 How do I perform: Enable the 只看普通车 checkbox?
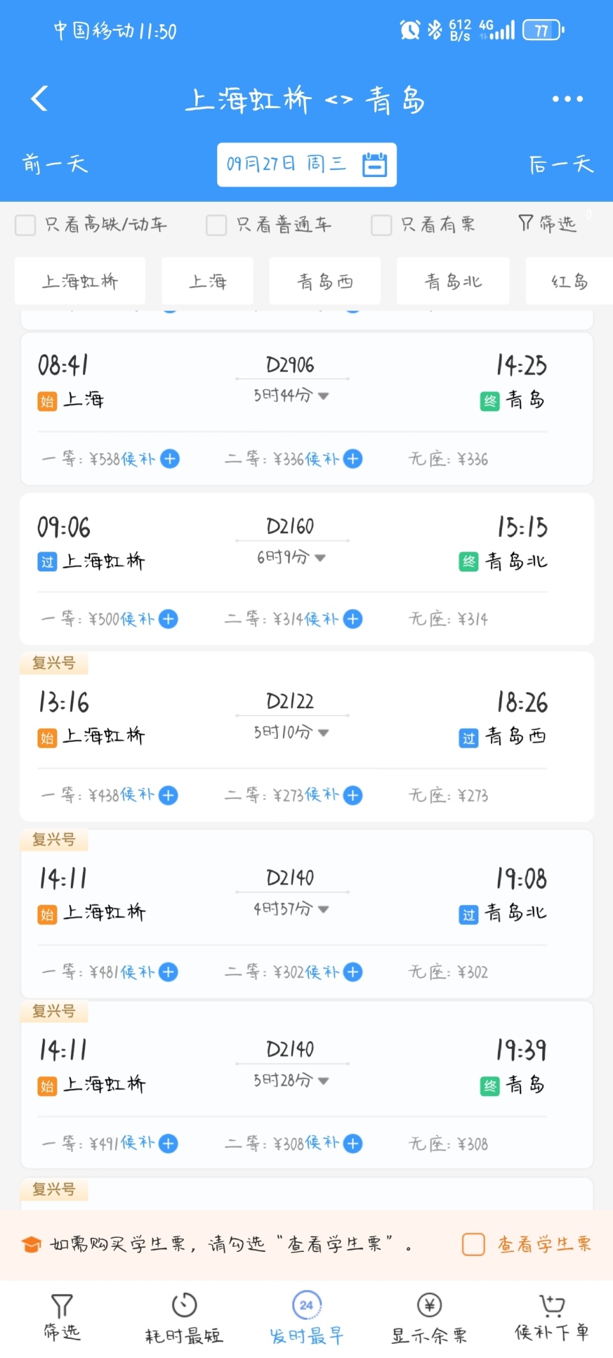[x=216, y=225]
